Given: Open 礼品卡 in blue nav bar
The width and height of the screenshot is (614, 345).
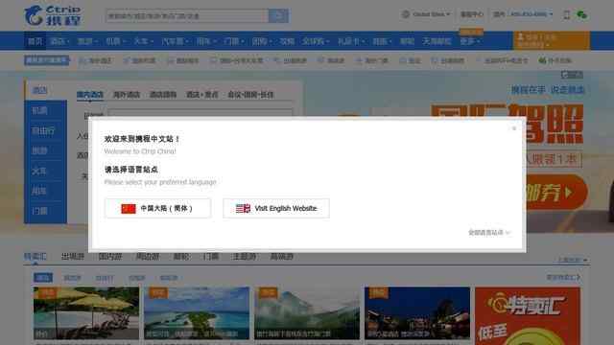Looking at the screenshot, I should pyautogui.click(x=351, y=41).
